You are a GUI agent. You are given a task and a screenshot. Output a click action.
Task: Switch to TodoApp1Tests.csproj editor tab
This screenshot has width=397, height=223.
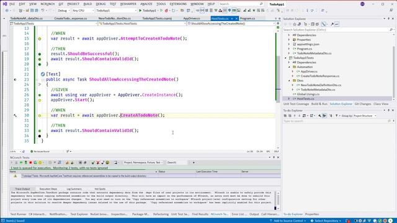[157, 19]
